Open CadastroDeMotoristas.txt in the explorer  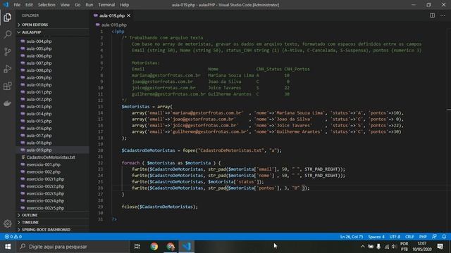(x=53, y=157)
